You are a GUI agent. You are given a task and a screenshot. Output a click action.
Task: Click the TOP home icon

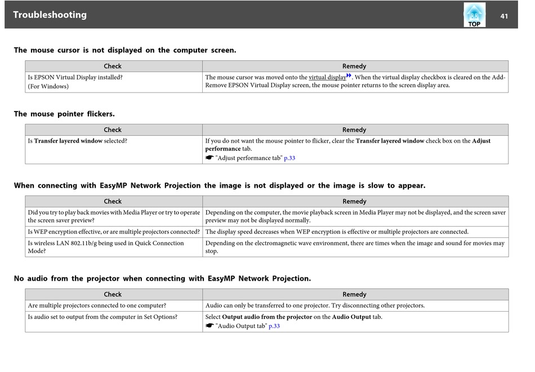[x=474, y=15]
